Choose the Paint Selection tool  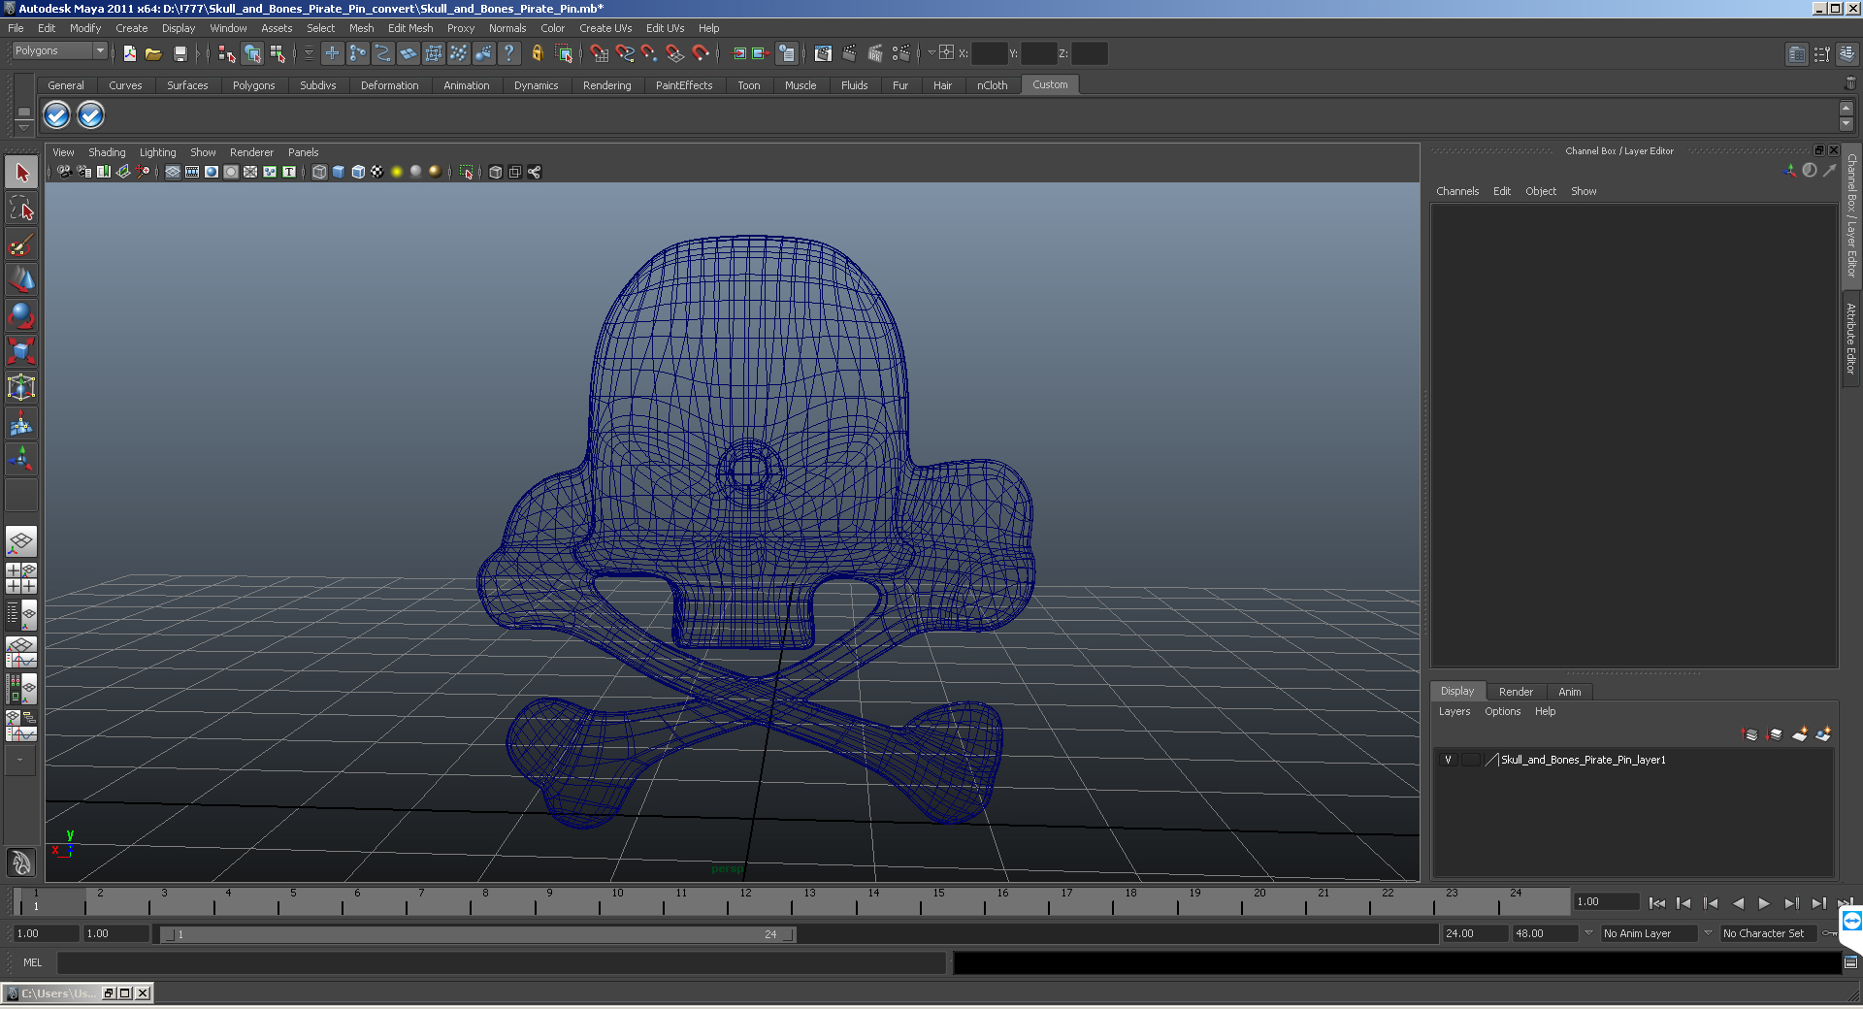point(21,244)
